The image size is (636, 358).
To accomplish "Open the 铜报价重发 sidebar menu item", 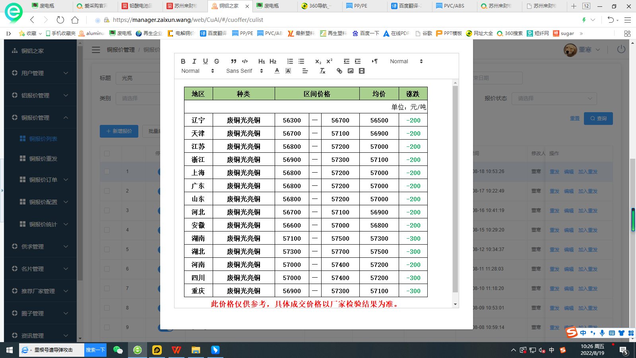I will pyautogui.click(x=43, y=159).
